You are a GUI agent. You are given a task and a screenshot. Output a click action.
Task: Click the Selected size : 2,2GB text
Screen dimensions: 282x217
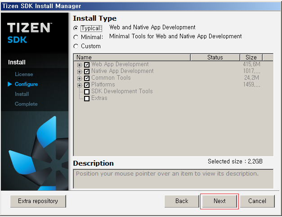[235, 161]
